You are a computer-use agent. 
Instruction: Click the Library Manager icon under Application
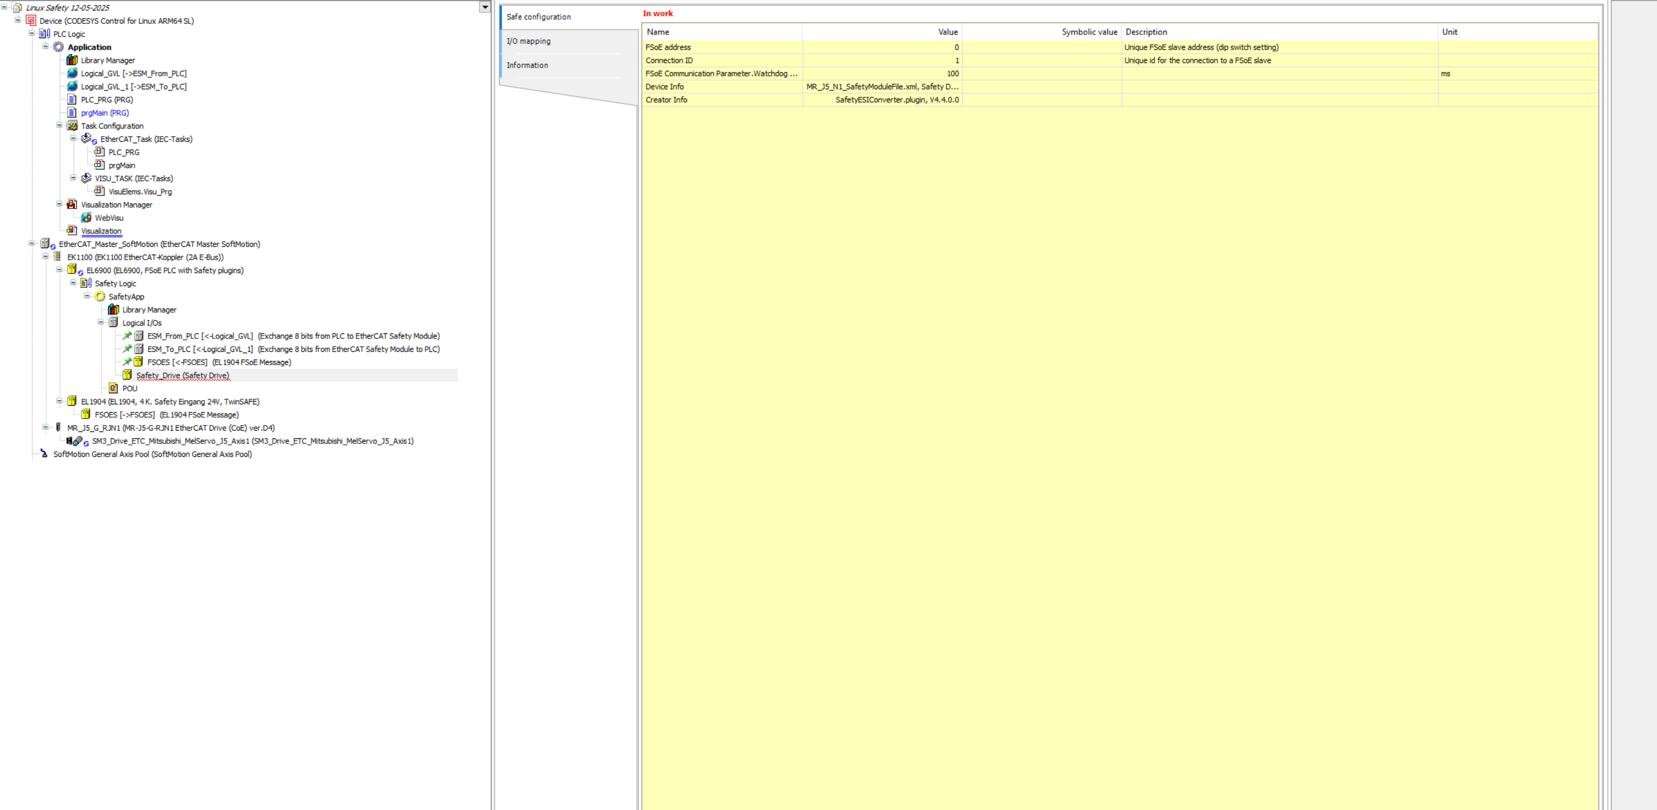pyautogui.click(x=72, y=60)
